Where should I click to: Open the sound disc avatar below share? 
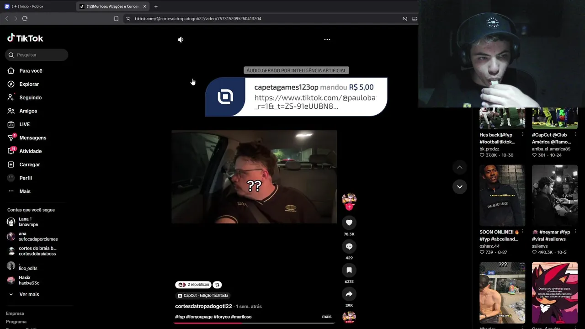[x=349, y=317]
